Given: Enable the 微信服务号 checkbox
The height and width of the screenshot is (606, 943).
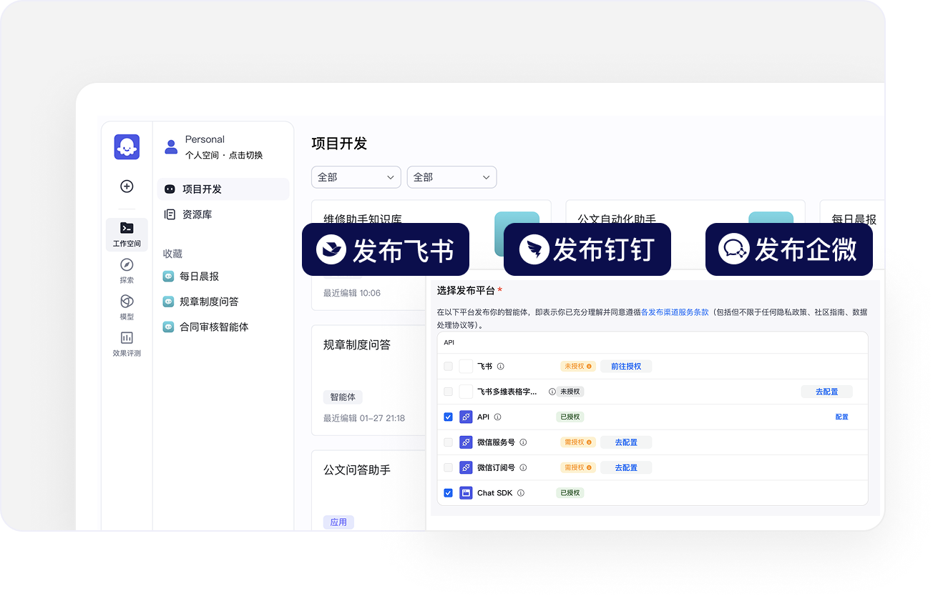Looking at the screenshot, I should coord(449,442).
